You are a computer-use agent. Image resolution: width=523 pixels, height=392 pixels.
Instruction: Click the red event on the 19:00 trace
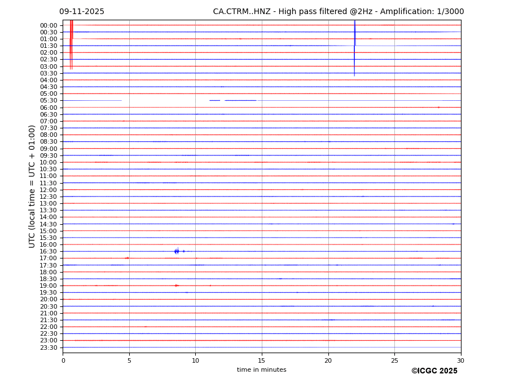coord(177,286)
